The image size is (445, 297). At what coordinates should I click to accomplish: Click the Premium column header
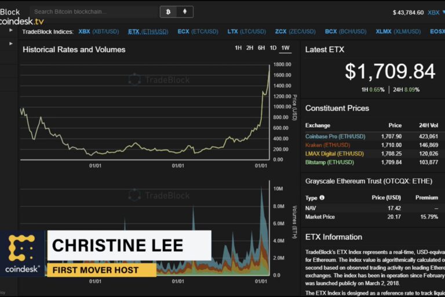[427, 198]
